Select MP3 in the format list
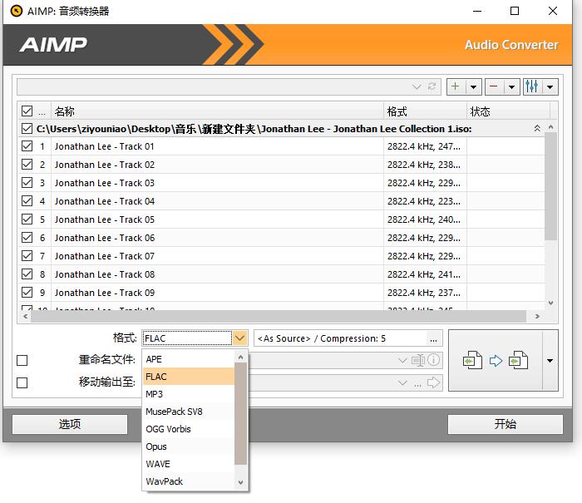The height and width of the screenshot is (503, 582). (189, 394)
